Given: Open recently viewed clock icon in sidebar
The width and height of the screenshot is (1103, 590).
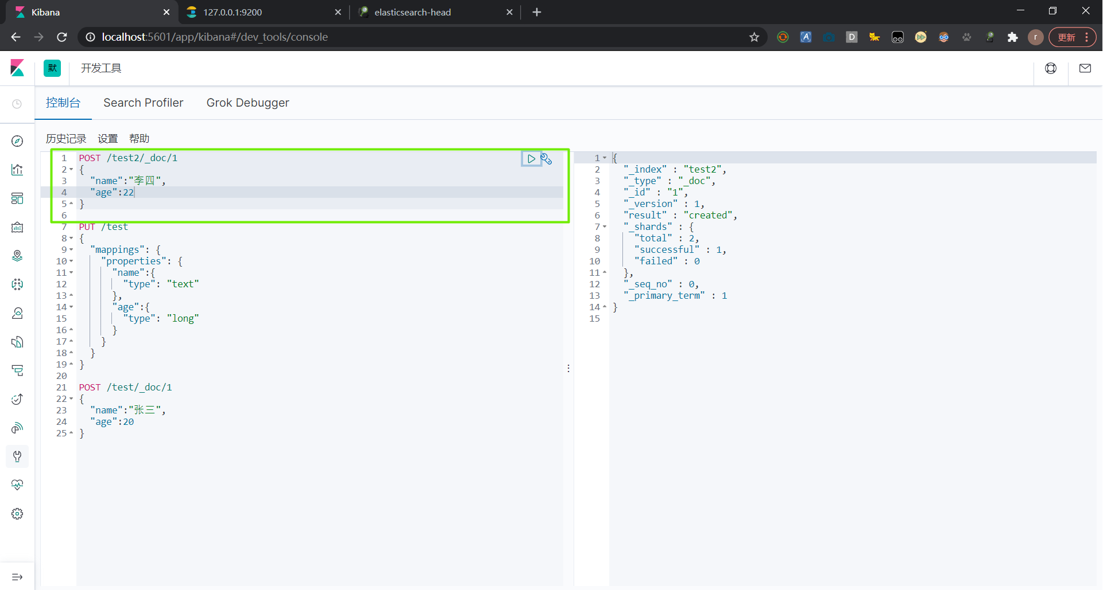Looking at the screenshot, I should click(x=17, y=104).
